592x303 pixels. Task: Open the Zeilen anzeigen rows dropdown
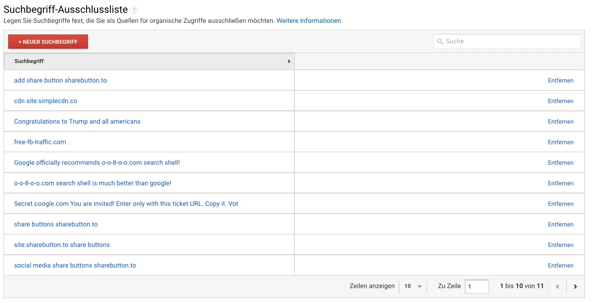tap(413, 286)
